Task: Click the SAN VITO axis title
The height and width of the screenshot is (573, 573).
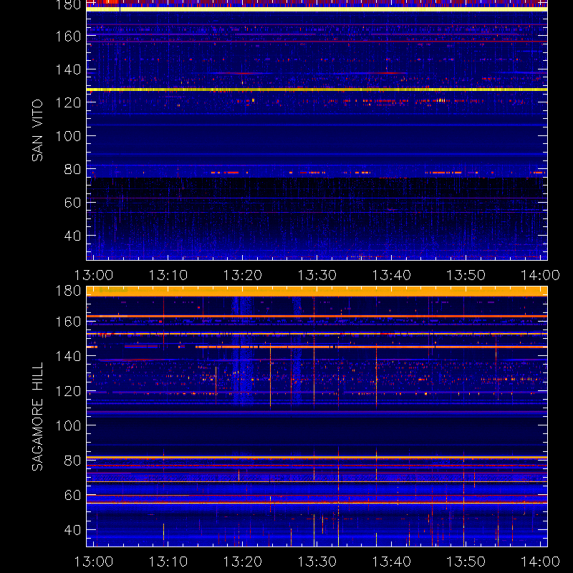Action: (37, 130)
